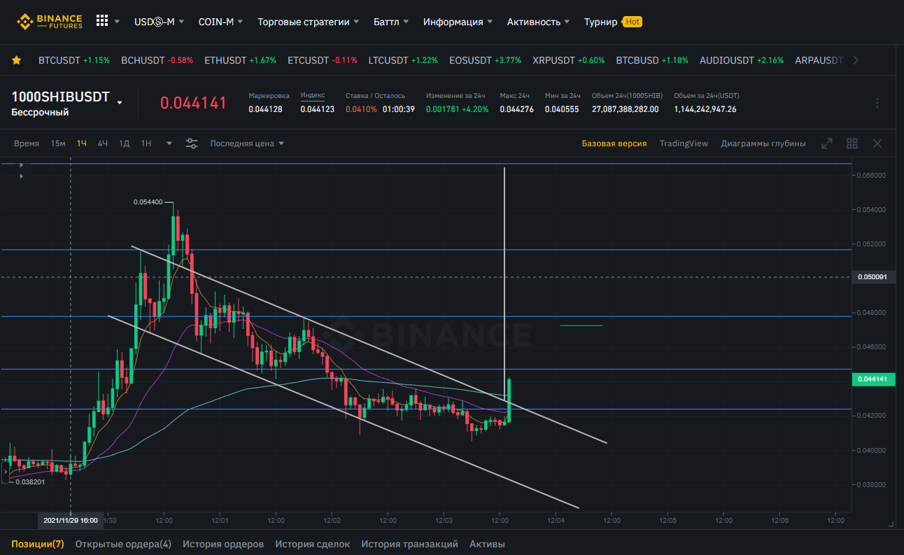Screen dimensions: 904x555
Task: Open История сделок tab
Action: 313,544
